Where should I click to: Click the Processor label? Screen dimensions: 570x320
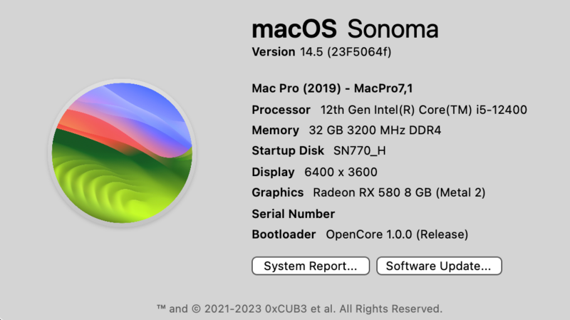[281, 110]
